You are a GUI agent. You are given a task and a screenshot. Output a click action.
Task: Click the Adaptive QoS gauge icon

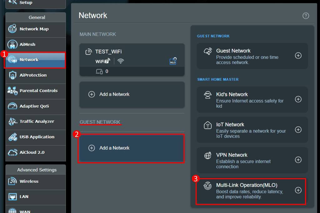[x=12, y=106]
